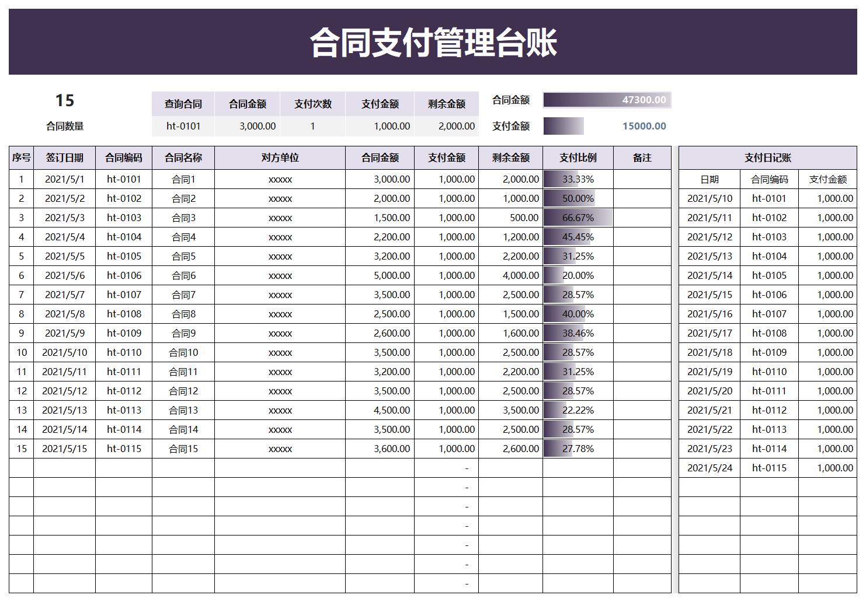Select the 序号 column header
866x602 pixels.
point(22,157)
